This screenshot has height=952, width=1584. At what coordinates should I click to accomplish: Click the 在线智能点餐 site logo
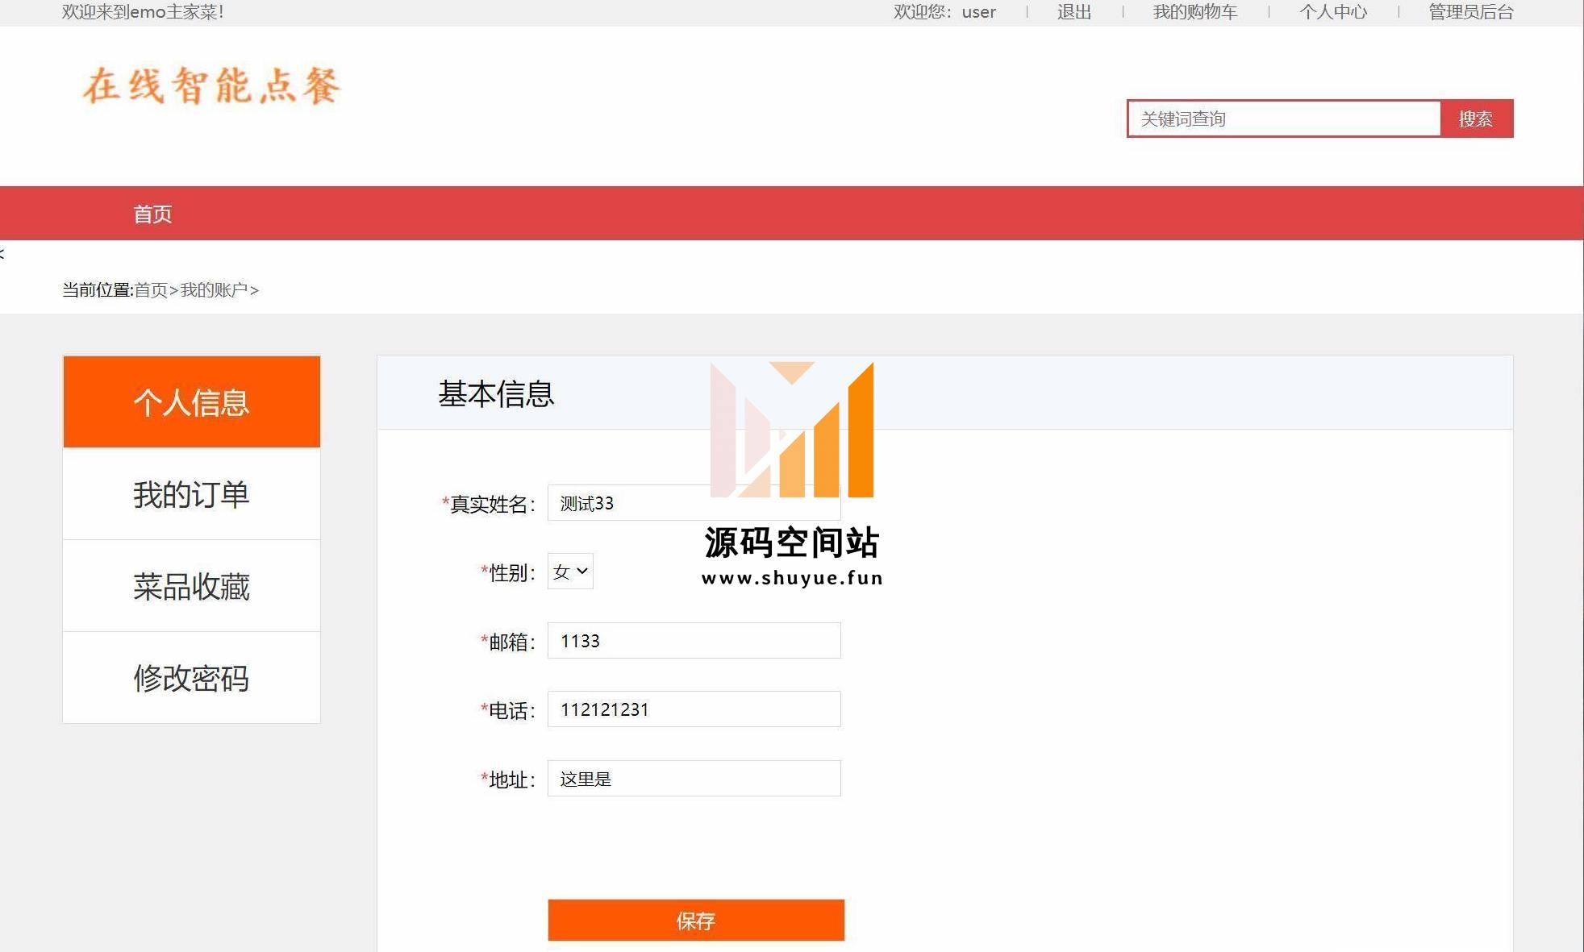212,85
